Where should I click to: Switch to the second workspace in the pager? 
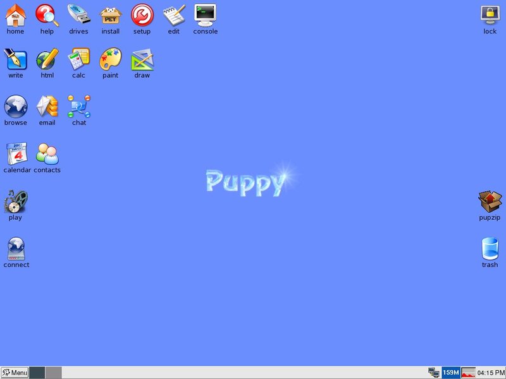52,372
